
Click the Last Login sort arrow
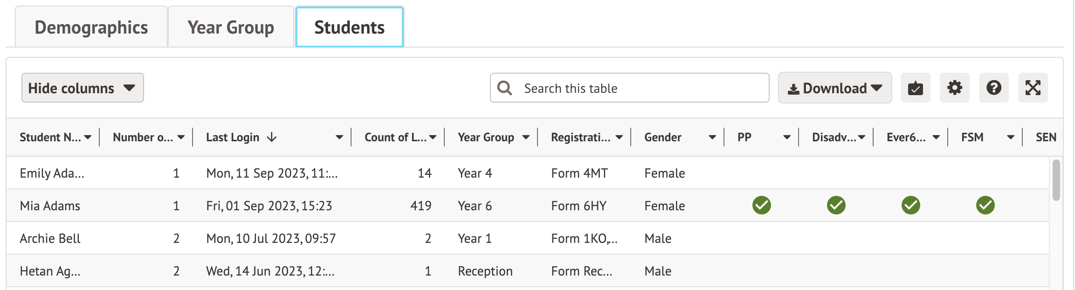(x=272, y=137)
